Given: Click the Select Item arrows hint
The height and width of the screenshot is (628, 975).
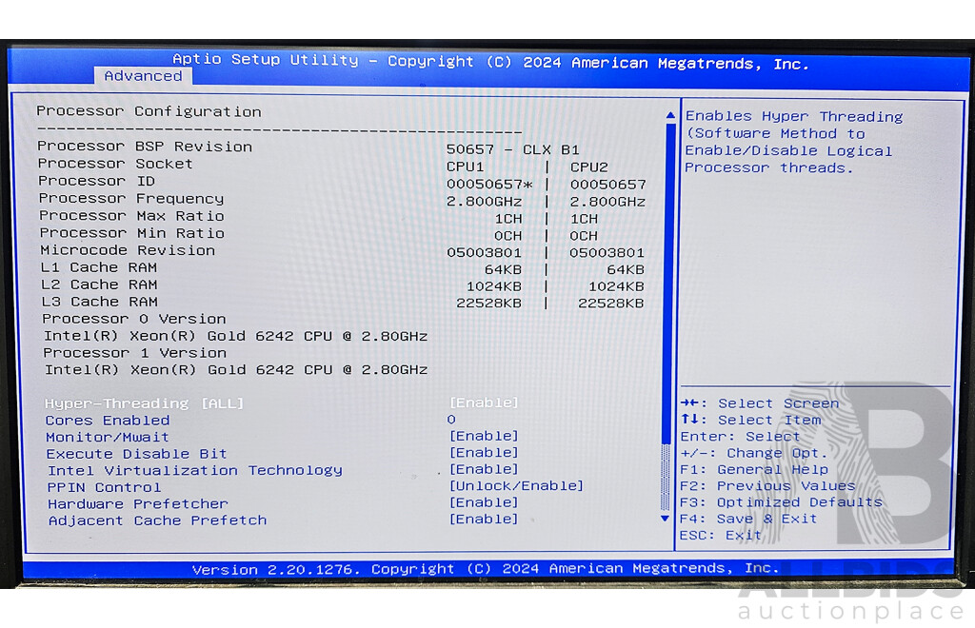Looking at the screenshot, I should [750, 420].
